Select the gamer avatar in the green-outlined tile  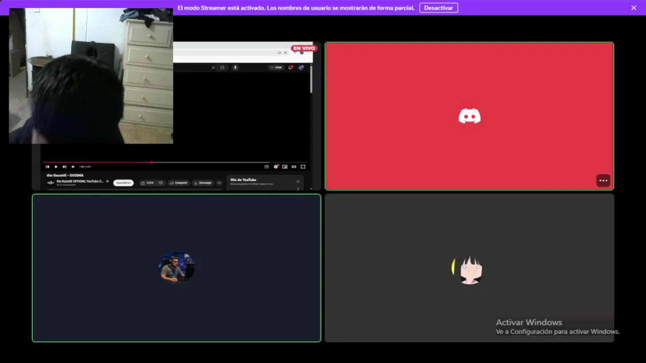[x=177, y=268]
